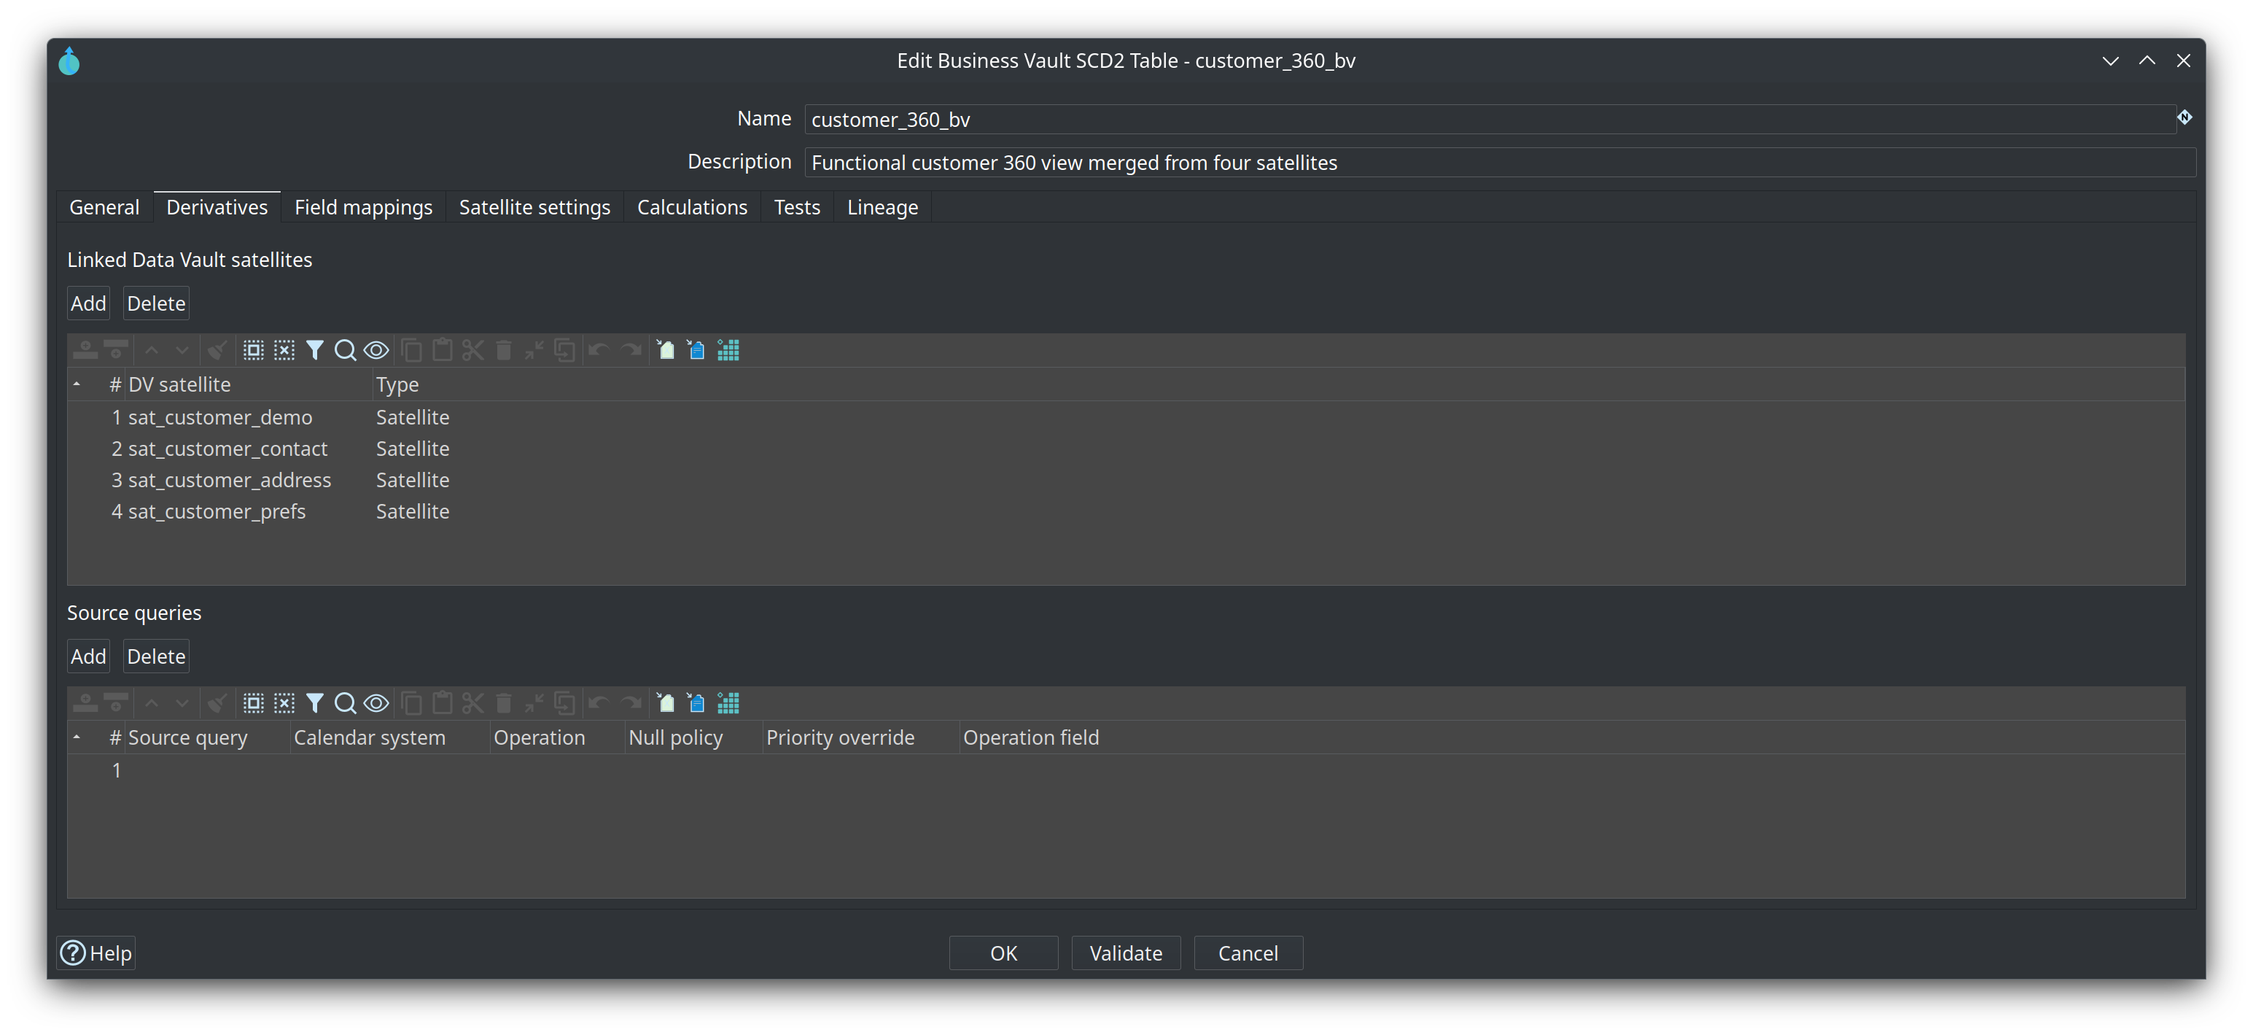This screenshot has height=1035, width=2253.
Task: Click Null policy column header
Action: pos(693,737)
